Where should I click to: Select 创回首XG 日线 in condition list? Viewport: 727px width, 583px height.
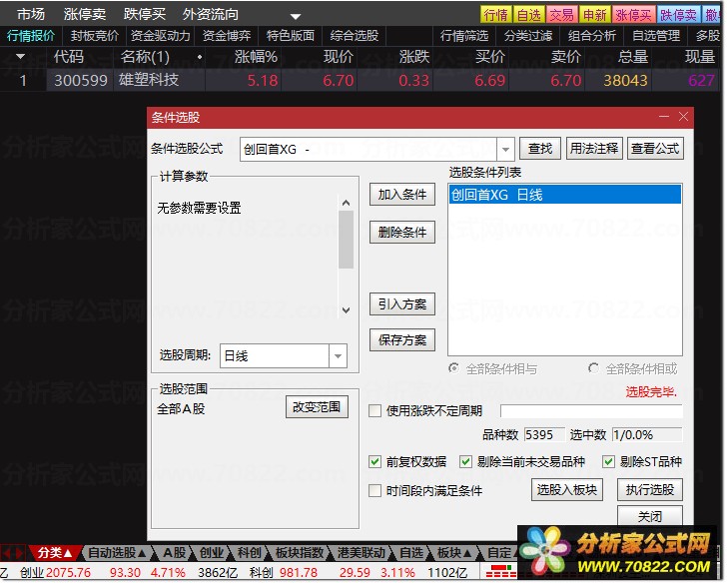[x=565, y=195]
